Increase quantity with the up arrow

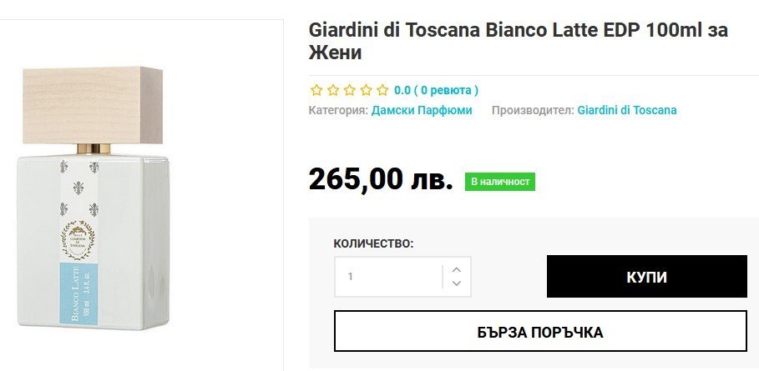click(x=456, y=269)
